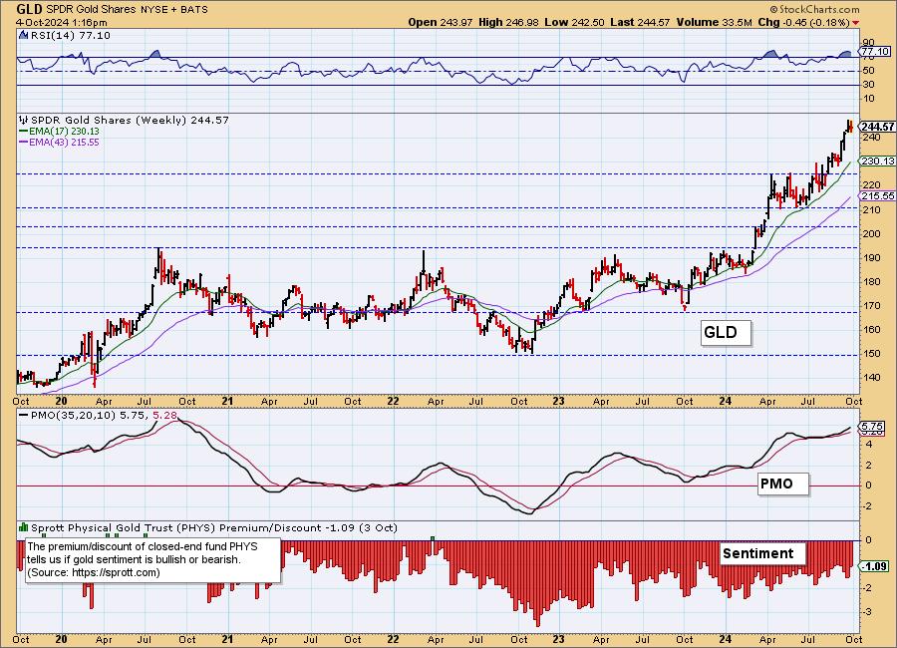Click the 'Source: https://sprott.com' line in note
Viewport: 897px width, 648px height.
pos(94,572)
